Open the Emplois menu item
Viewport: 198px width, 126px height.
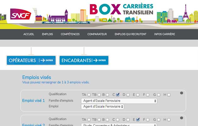pyautogui.click(x=48, y=34)
